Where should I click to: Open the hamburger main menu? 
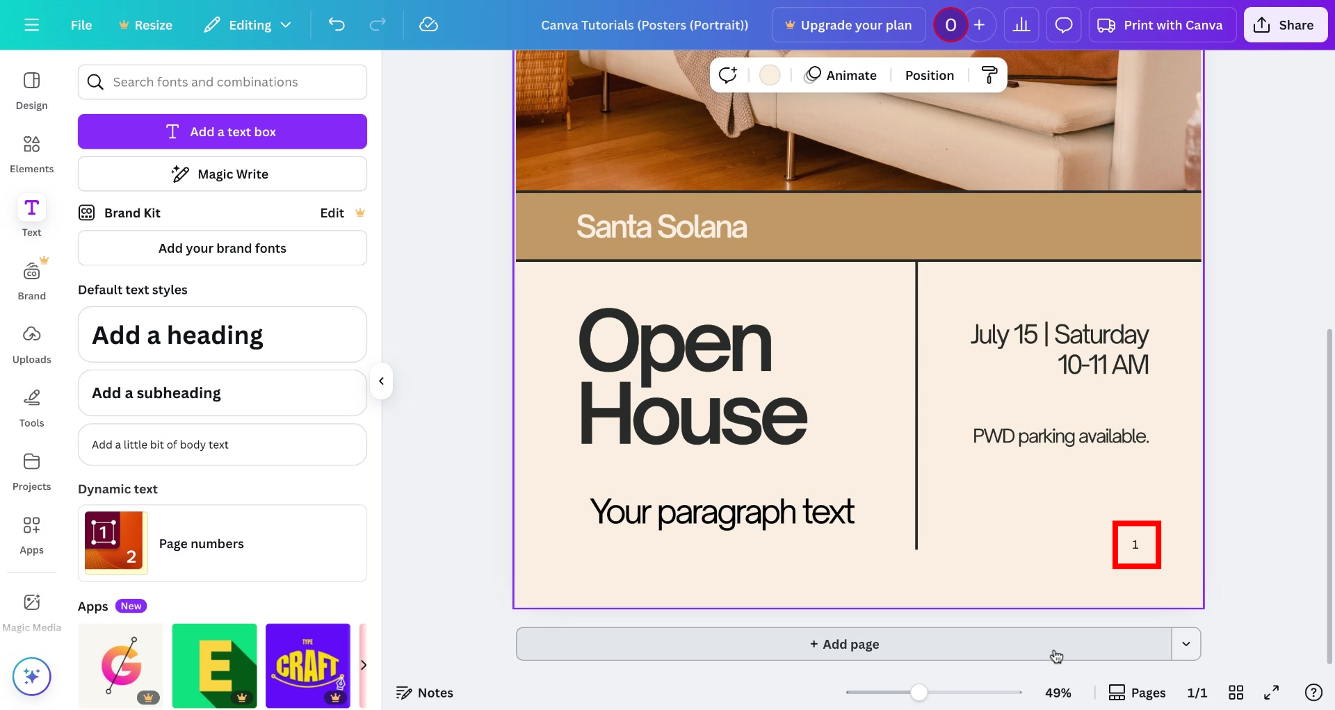[x=31, y=24]
